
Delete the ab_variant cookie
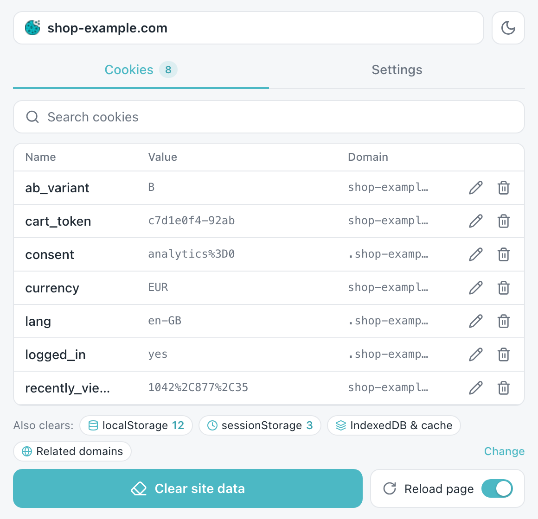pyautogui.click(x=504, y=188)
